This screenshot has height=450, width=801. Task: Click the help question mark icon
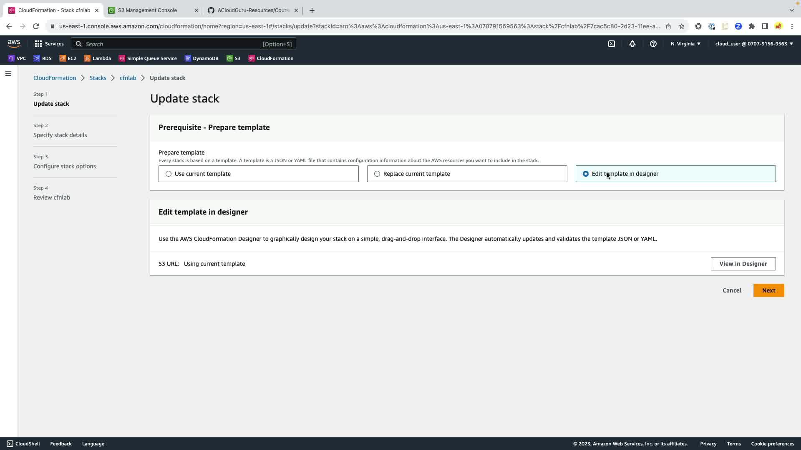point(653,44)
